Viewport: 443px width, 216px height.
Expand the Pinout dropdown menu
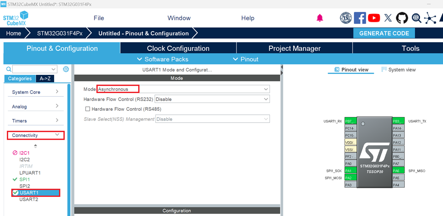click(x=245, y=59)
